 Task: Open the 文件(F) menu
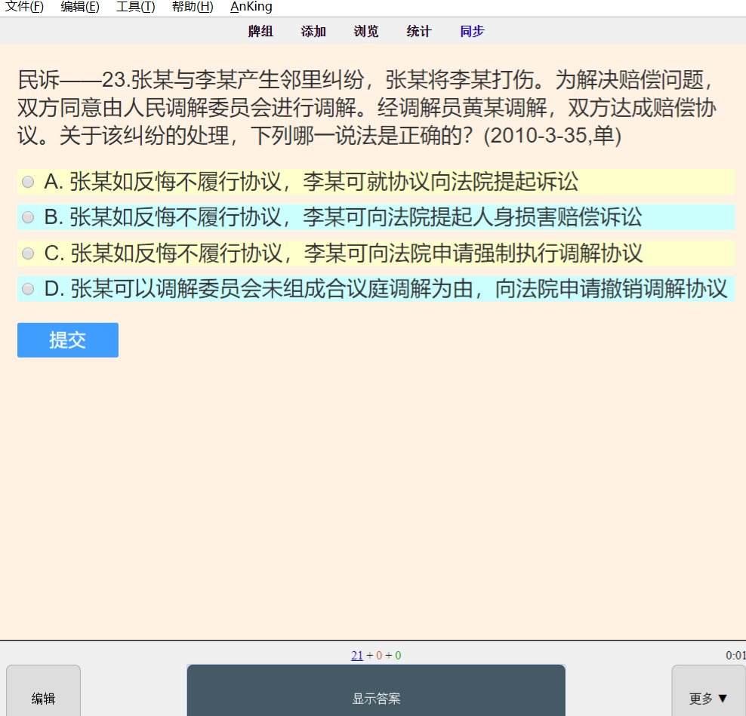(x=24, y=7)
